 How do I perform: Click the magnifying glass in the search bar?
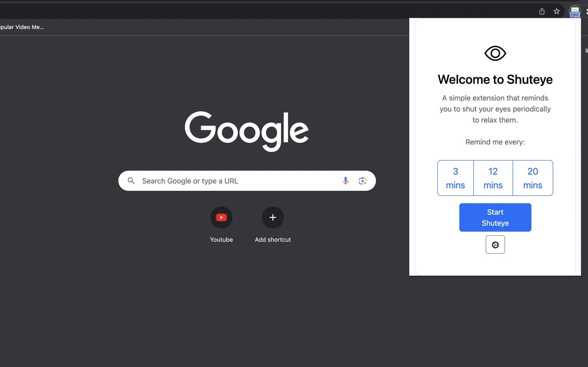[131, 180]
